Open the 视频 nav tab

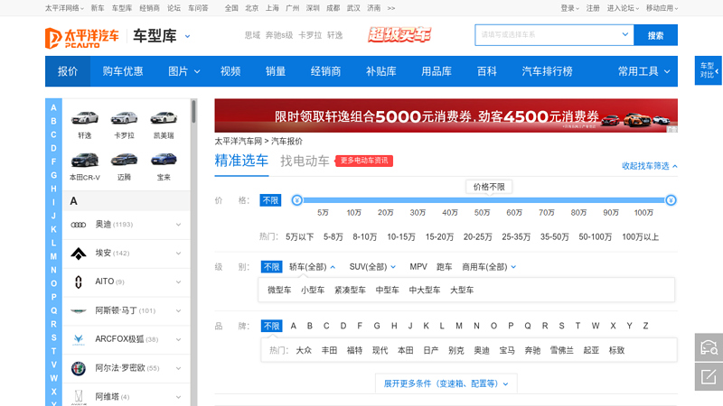(x=230, y=71)
